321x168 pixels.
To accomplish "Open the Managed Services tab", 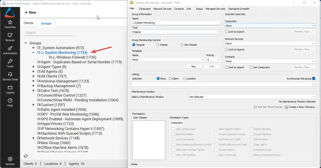I will (x=215, y=9).
